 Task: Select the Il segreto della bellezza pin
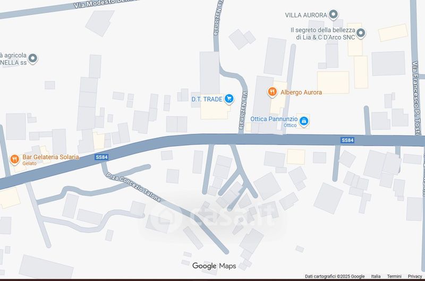361,33
